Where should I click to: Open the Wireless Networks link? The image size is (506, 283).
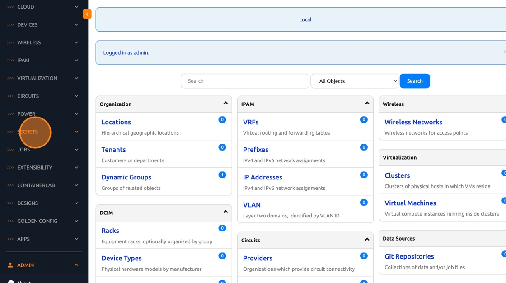(413, 122)
